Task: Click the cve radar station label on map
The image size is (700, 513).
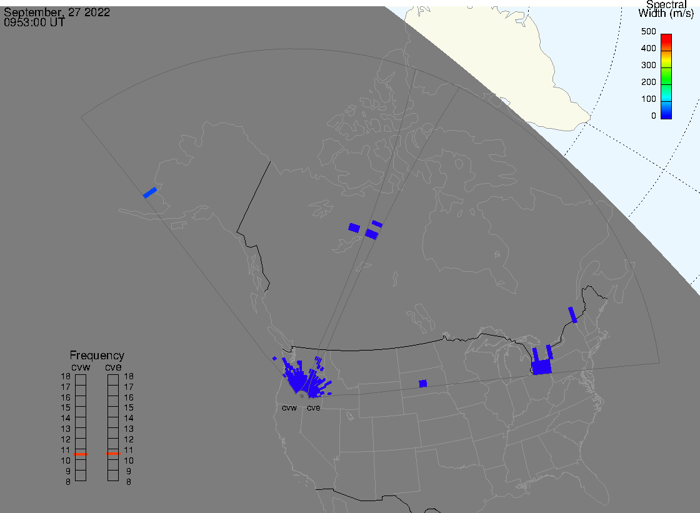Action: [x=313, y=408]
